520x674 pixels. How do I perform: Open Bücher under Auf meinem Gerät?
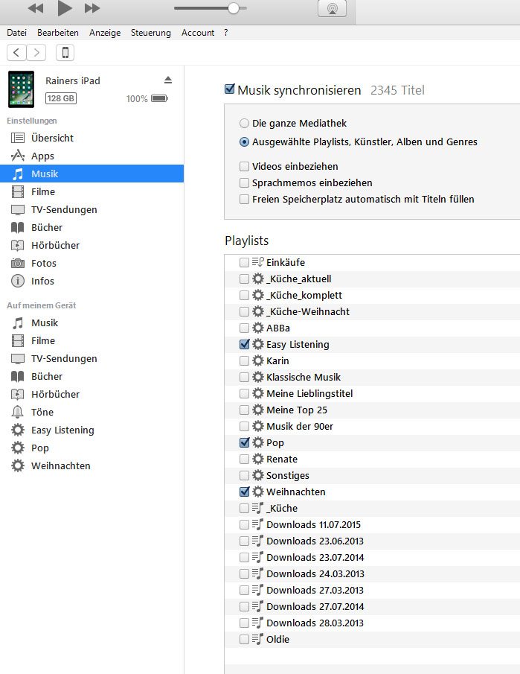(x=92, y=377)
